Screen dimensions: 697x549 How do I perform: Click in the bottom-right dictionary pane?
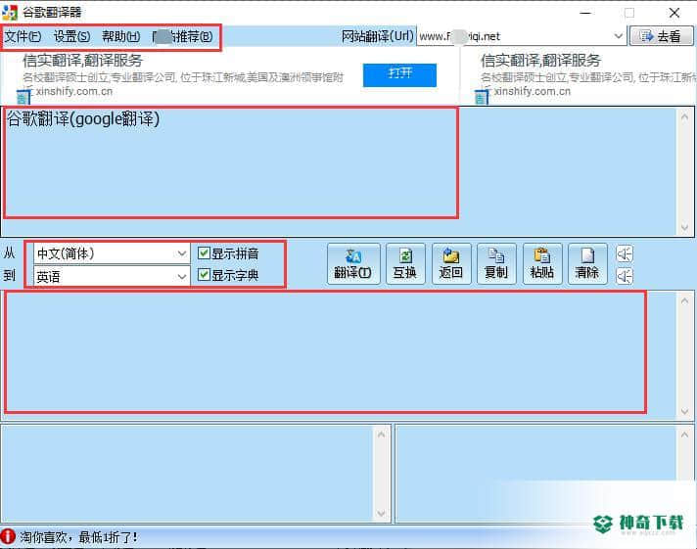tap(535, 474)
